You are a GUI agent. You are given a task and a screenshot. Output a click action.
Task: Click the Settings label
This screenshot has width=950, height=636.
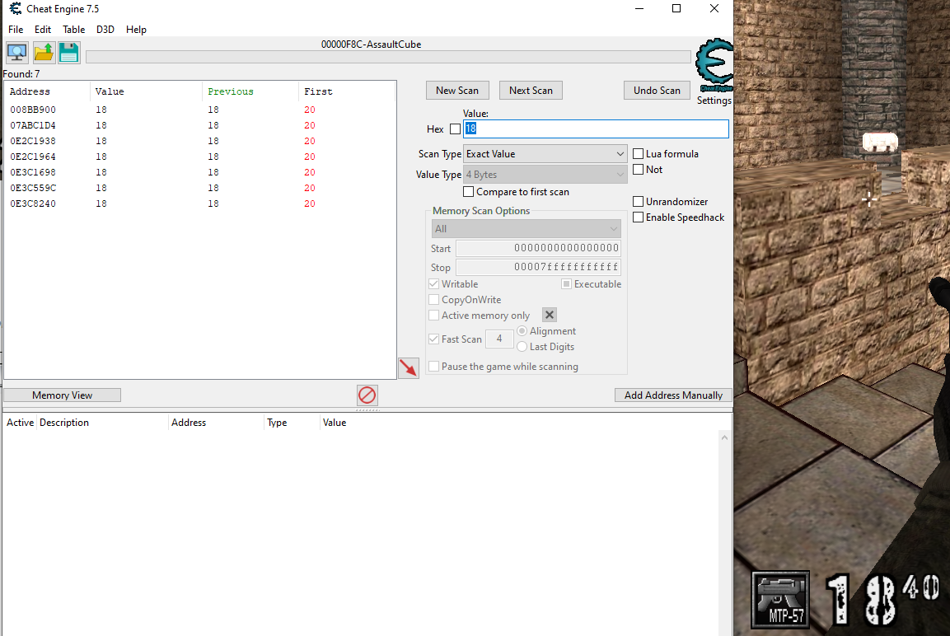[714, 101]
